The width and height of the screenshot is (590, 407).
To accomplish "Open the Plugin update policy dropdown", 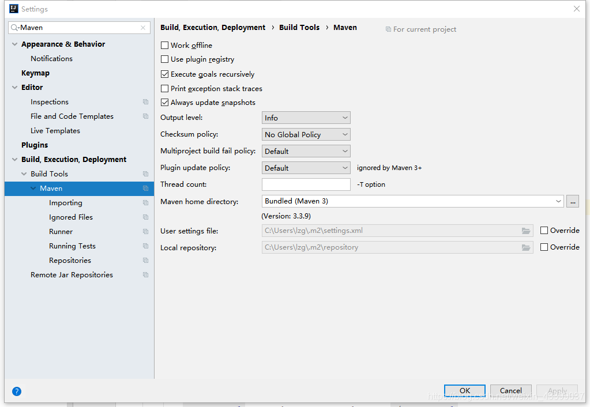I will 306,168.
